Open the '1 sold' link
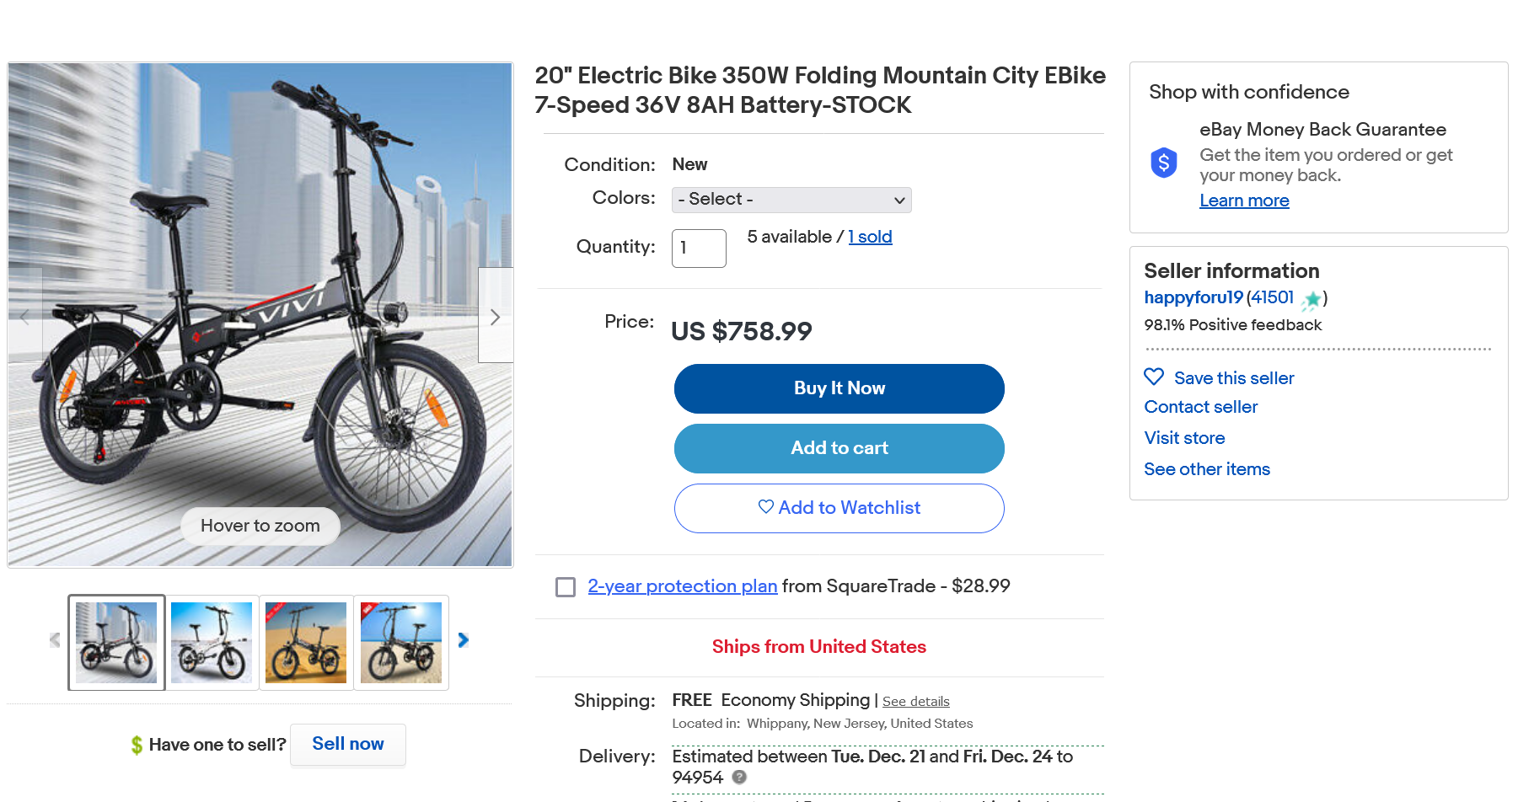This screenshot has width=1518, height=802. point(870,237)
